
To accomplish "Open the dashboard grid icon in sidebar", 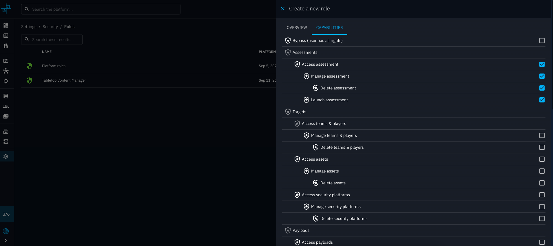I will click(x=6, y=25).
